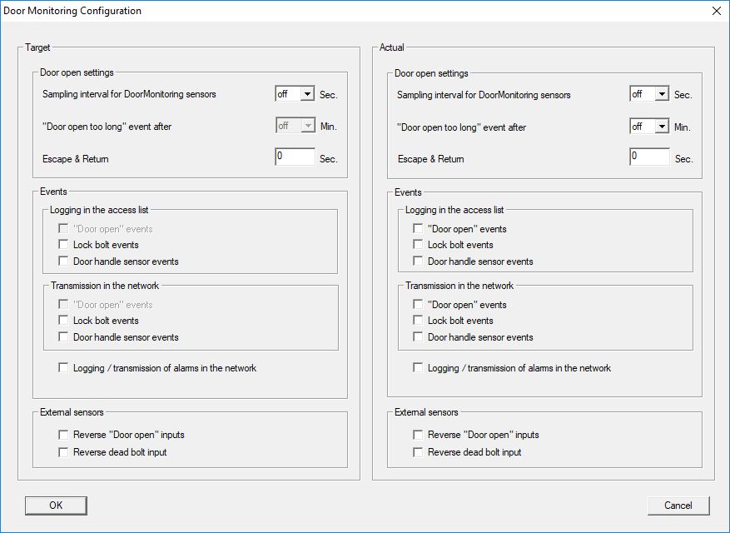730x533 pixels.
Task: Toggle Actual logging Lock bolt events
Action: [419, 245]
